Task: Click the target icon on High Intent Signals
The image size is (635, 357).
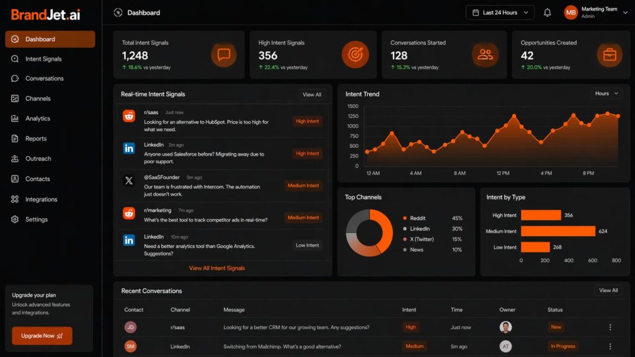Action: tap(355, 55)
